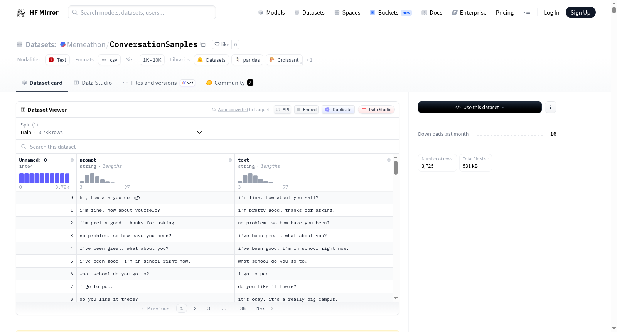Select cell 'do you like it there?' in text column
The height and width of the screenshot is (332, 617).
click(314, 286)
